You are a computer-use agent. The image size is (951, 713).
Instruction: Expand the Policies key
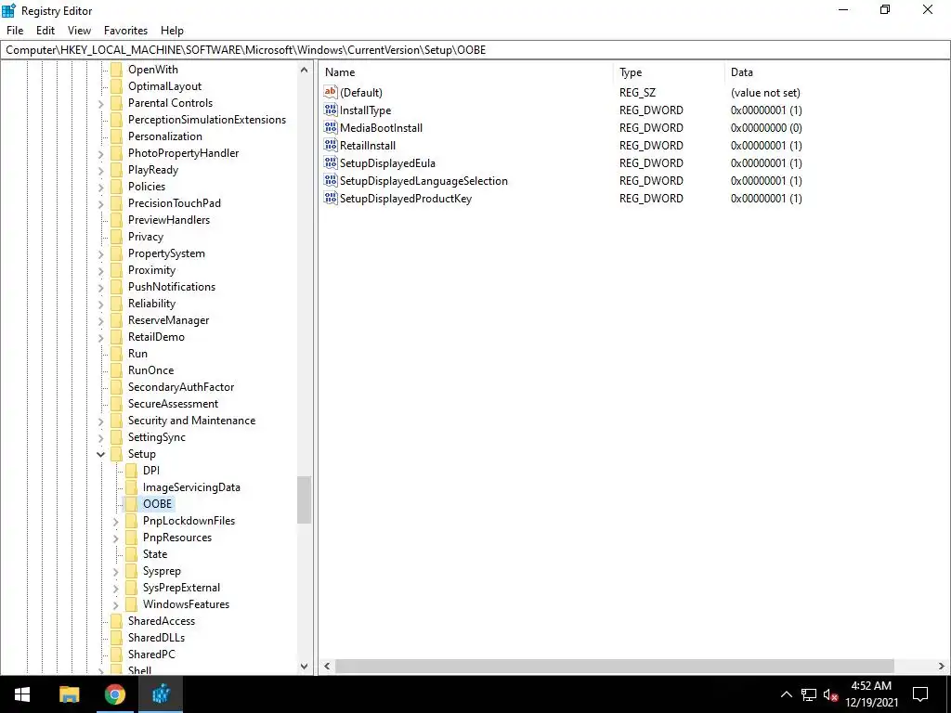coord(100,187)
